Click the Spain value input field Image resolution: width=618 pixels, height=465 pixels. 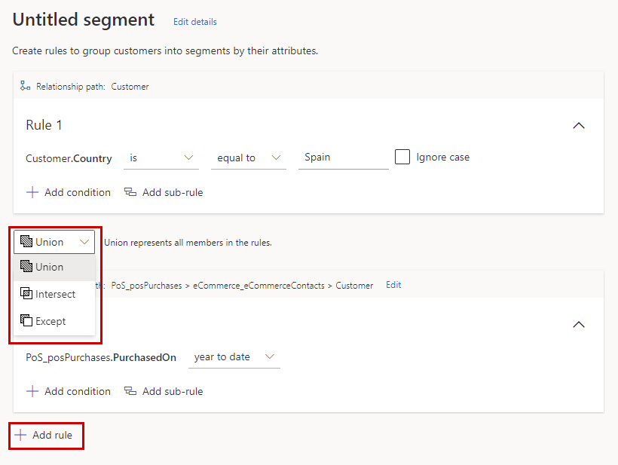(343, 157)
